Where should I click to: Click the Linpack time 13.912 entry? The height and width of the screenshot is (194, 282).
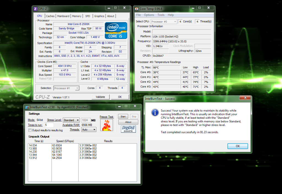[x=33, y=158]
